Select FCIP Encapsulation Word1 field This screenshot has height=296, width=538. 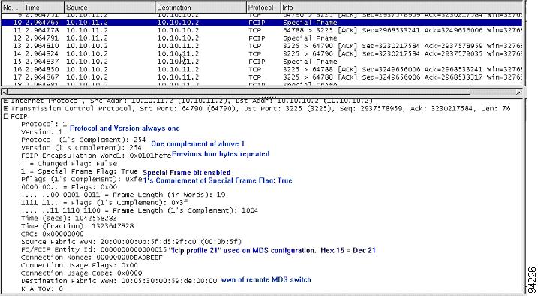(96, 156)
